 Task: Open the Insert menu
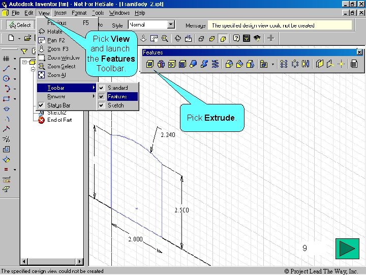[x=60, y=13]
